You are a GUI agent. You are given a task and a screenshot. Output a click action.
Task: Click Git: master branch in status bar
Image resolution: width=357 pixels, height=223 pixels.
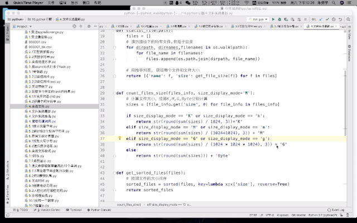(x=298, y=215)
